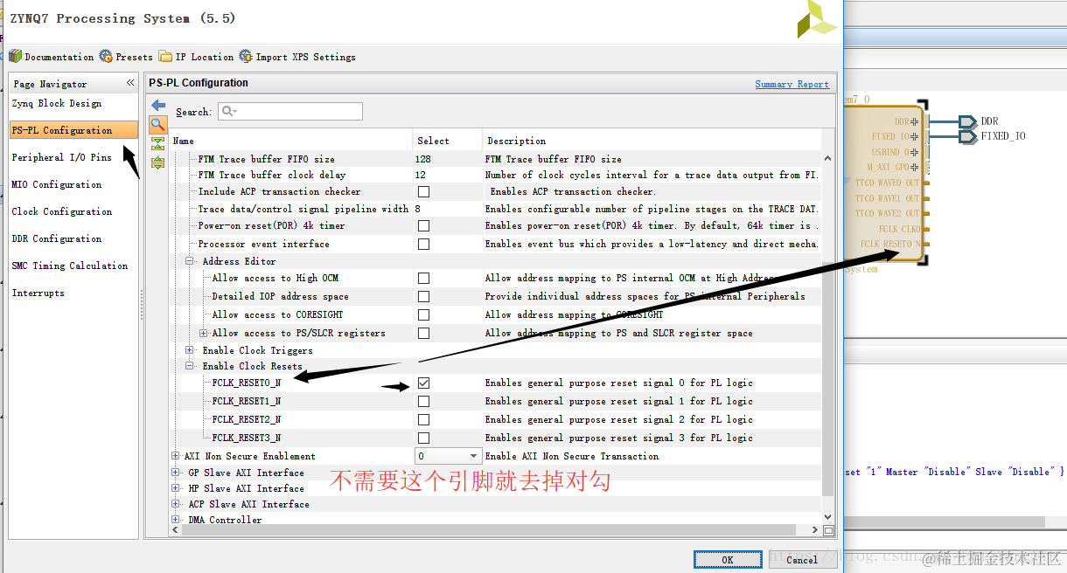The width and height of the screenshot is (1067, 573).
Task: Expand Allow access to PS/SLCR registers node
Action: [204, 333]
